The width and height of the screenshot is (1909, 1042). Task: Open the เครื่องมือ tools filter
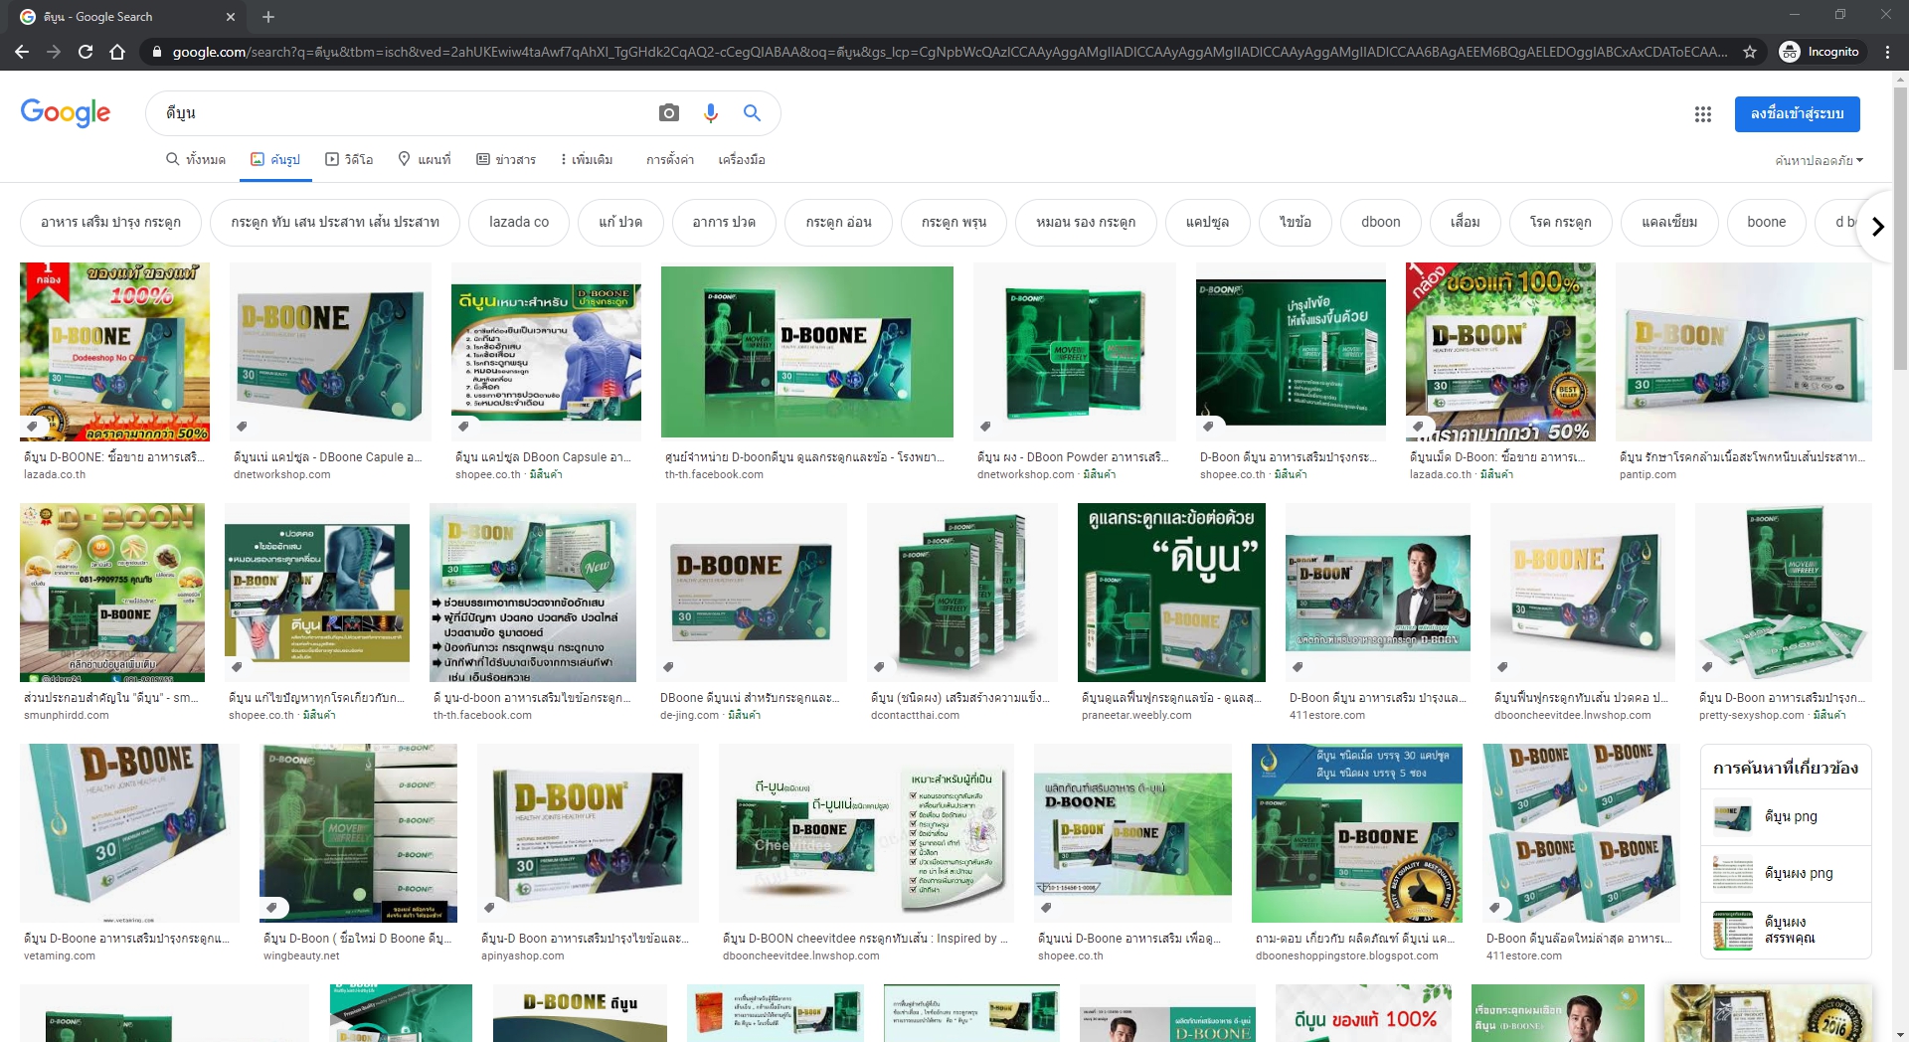[x=741, y=159]
